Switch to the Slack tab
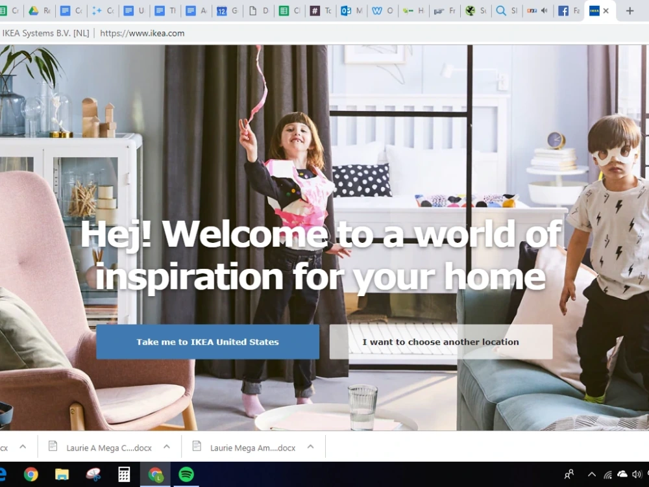 click(x=321, y=11)
